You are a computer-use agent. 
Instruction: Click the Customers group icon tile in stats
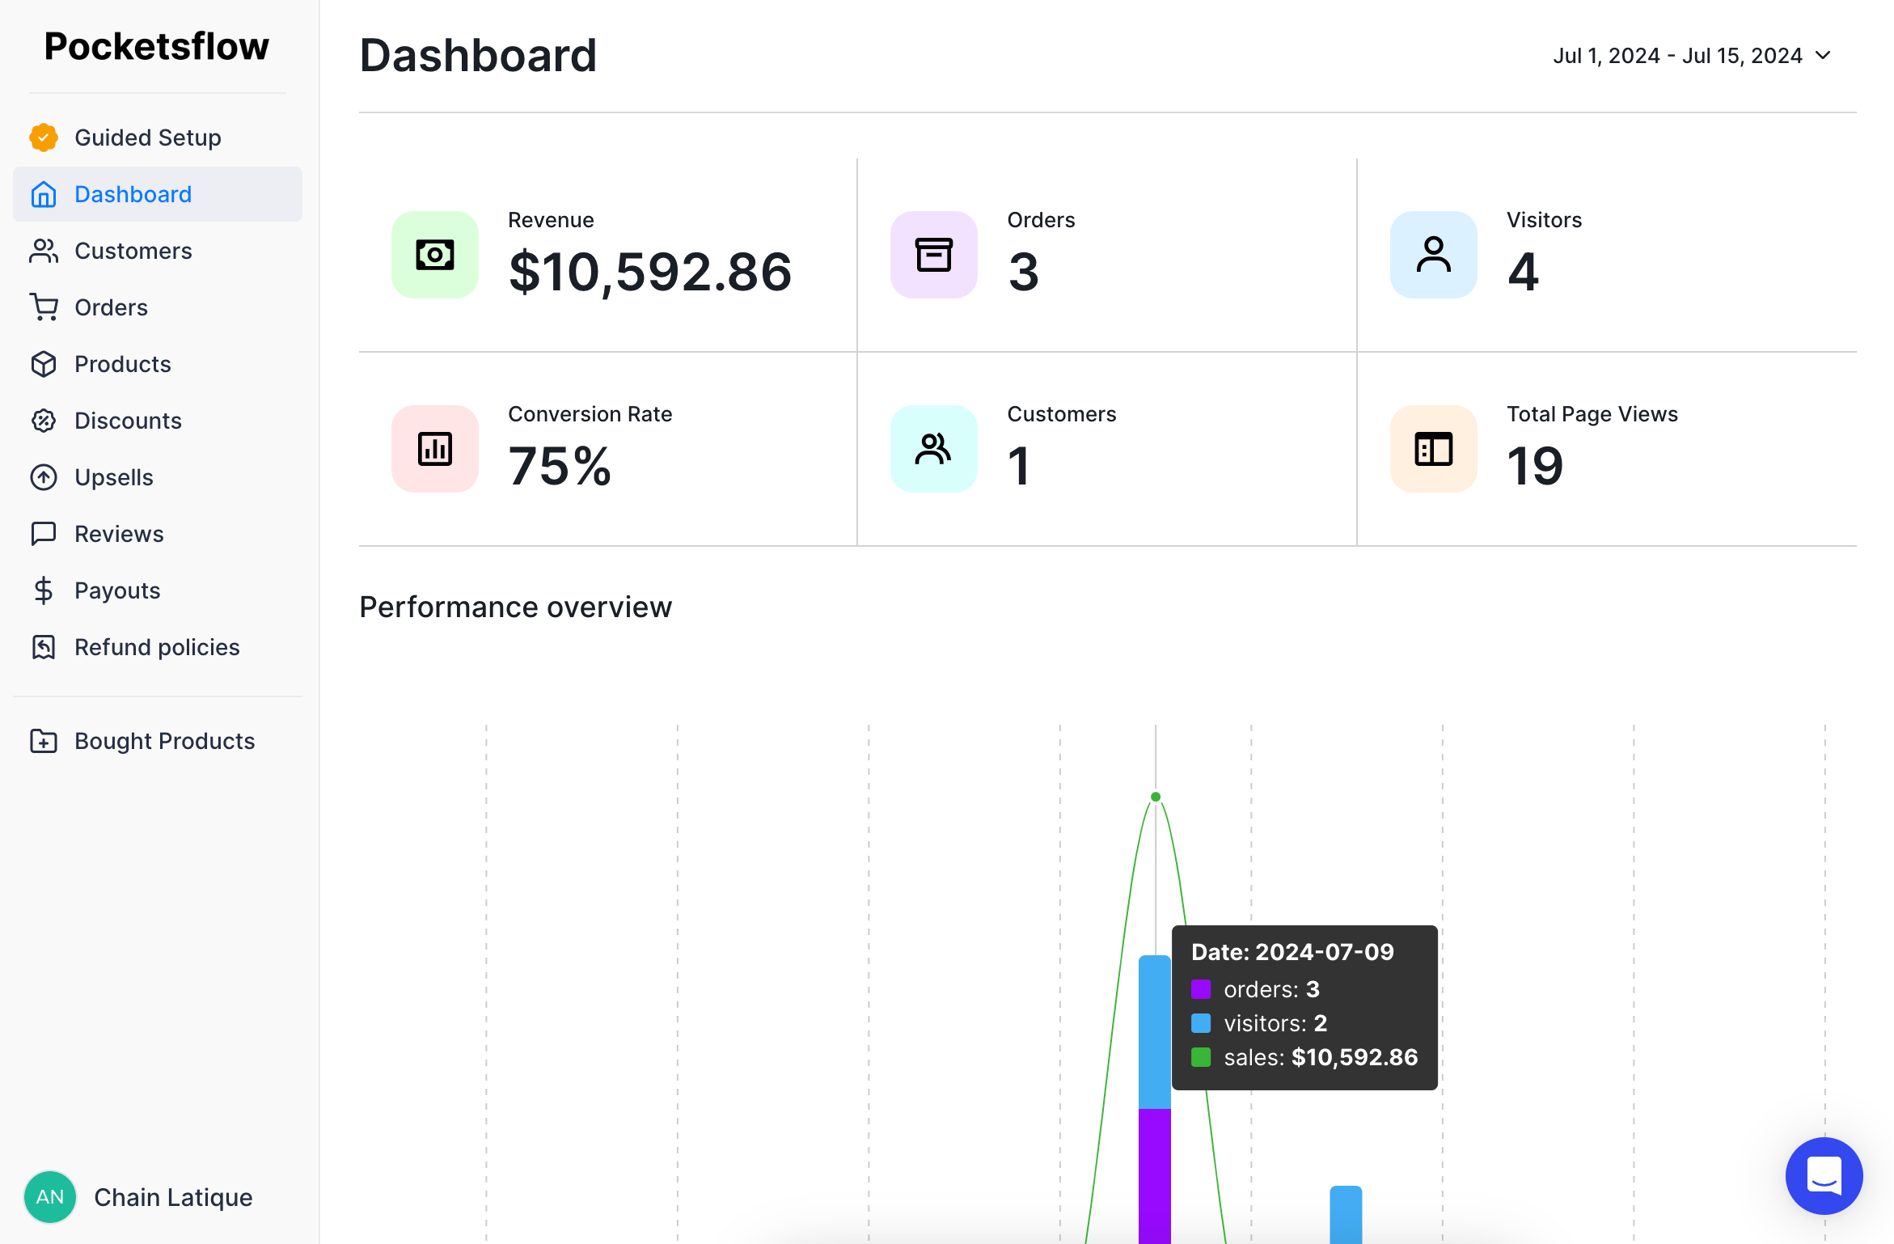934,449
